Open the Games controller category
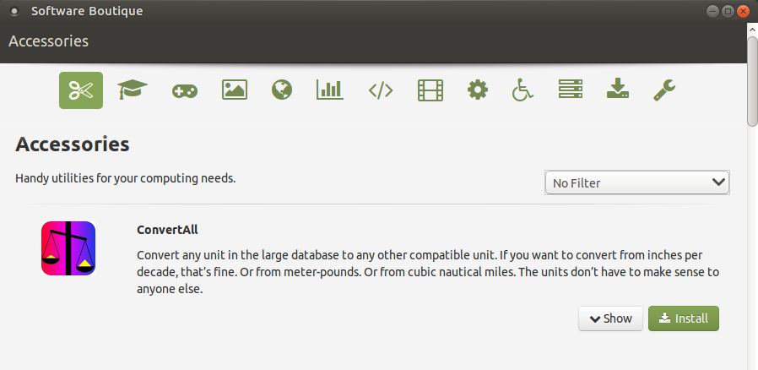This screenshot has width=758, height=370. 184,90
